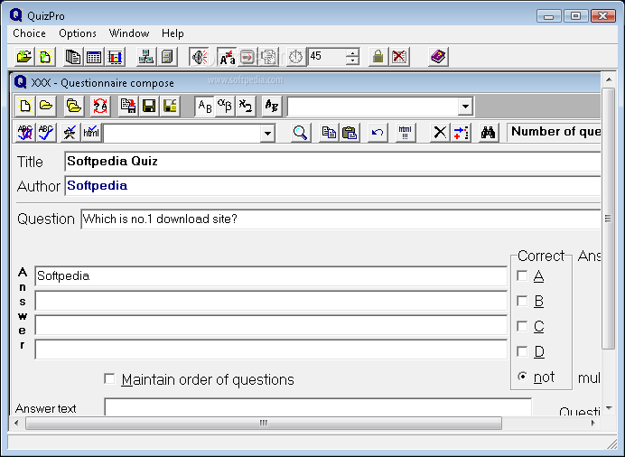Image resolution: width=625 pixels, height=457 pixels.
Task: Click the html checkmark icon
Action: tap(91, 132)
